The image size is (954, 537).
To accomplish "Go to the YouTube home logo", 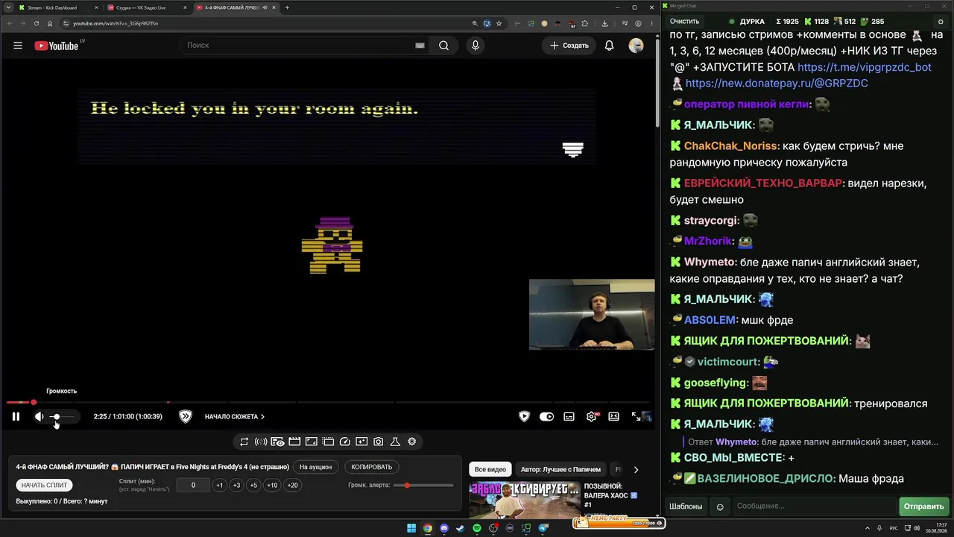I will tap(56, 45).
